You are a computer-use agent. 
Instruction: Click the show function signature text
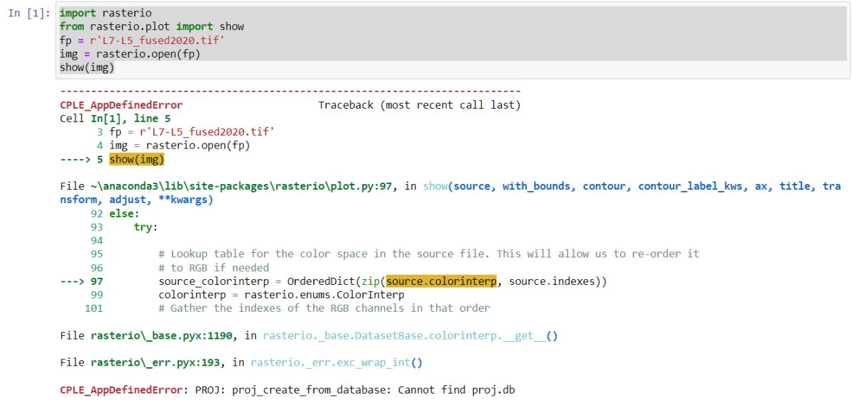450,193
